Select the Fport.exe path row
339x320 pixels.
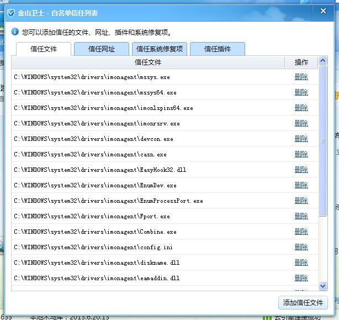coord(165,216)
